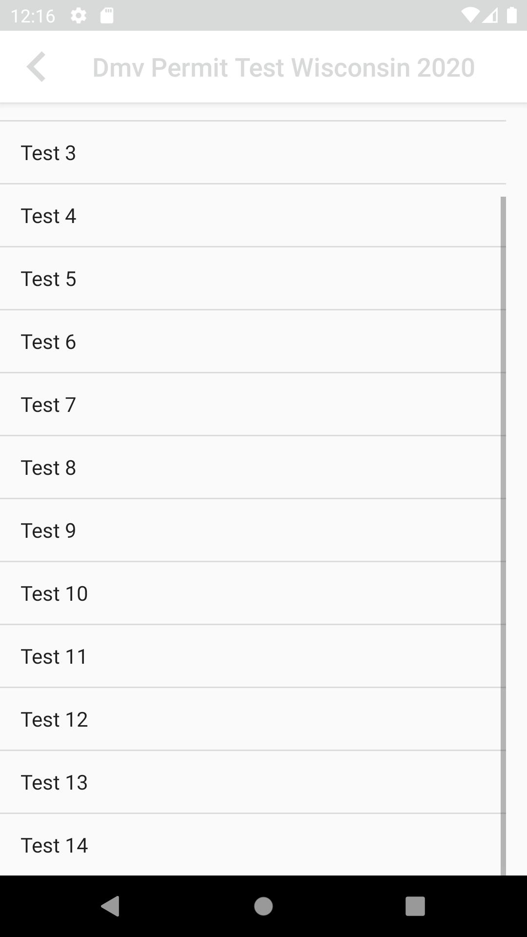This screenshot has width=527, height=937.
Task: Open Test 8 entry
Action: [x=253, y=468]
